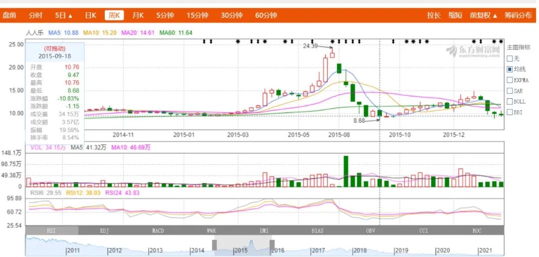539x257 pixels.
Task: Click the 涨跌幅 -10.83% row in tooltip
Action: pyautogui.click(x=55, y=99)
